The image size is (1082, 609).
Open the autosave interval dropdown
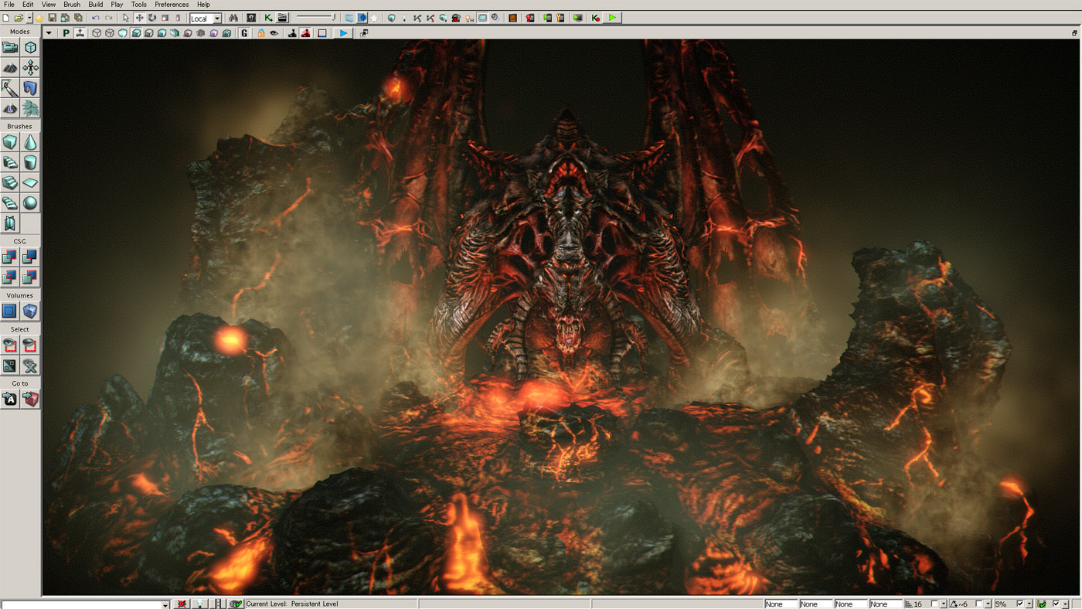coord(1065,604)
